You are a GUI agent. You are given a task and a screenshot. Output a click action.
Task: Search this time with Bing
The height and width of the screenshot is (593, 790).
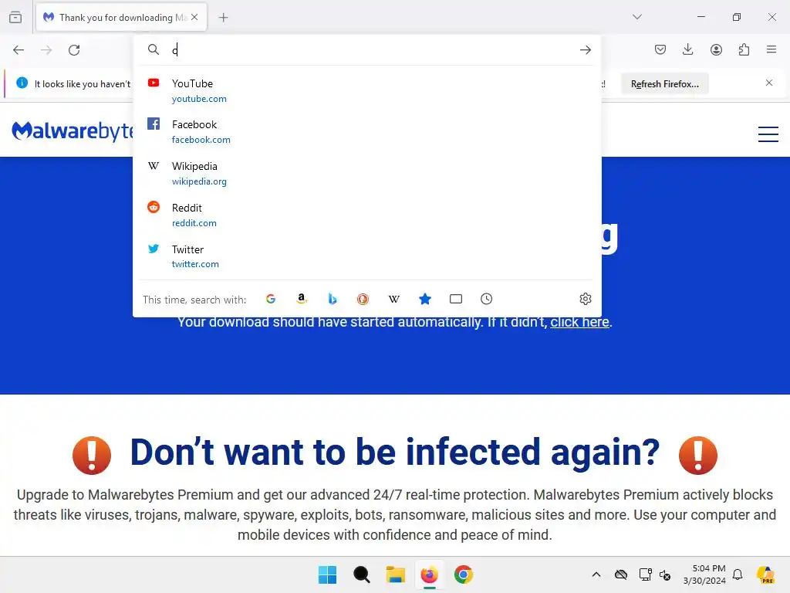pyautogui.click(x=332, y=299)
